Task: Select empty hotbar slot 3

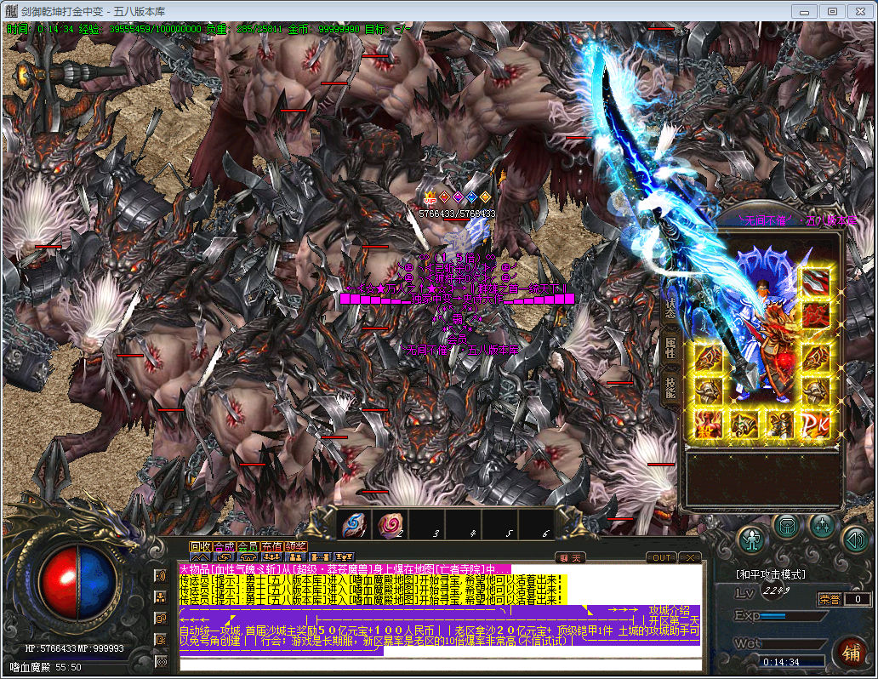Action: click(427, 526)
